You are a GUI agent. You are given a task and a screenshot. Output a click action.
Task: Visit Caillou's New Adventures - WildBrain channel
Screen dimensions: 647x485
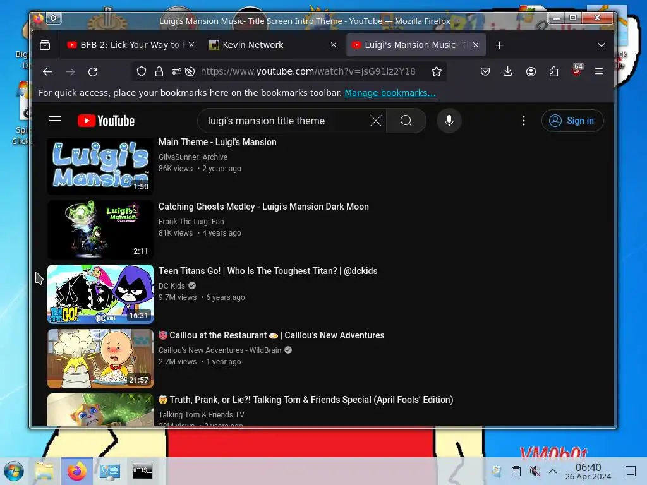[219, 350]
